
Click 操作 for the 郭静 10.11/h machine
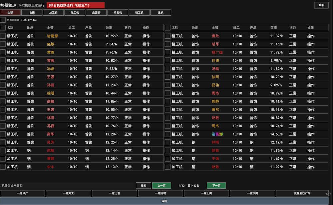311,101
